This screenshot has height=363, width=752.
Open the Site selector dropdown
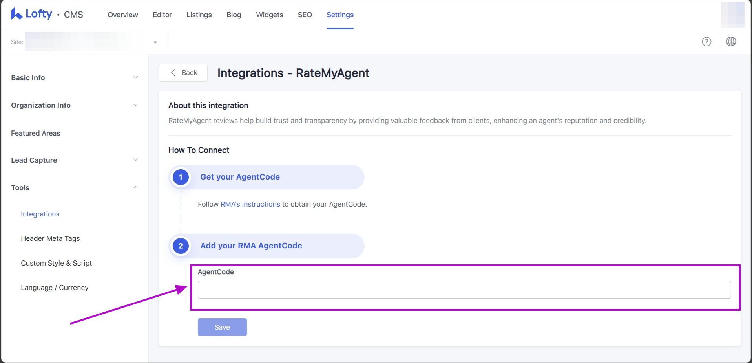pyautogui.click(x=155, y=42)
